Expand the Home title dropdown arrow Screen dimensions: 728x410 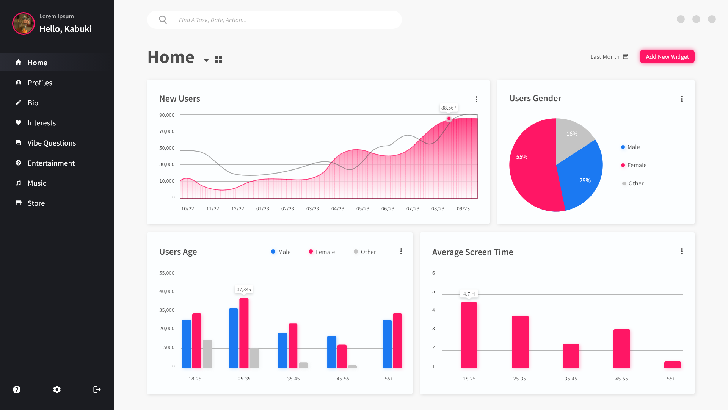(206, 60)
